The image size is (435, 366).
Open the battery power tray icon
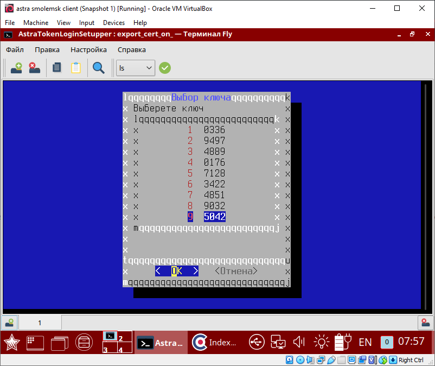coord(343,342)
